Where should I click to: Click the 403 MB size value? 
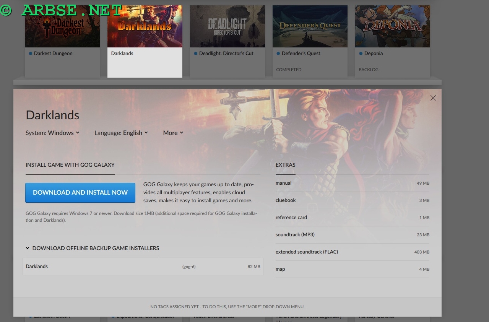pyautogui.click(x=422, y=252)
